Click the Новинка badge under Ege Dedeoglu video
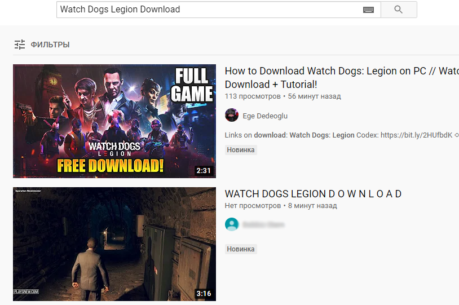 click(241, 150)
